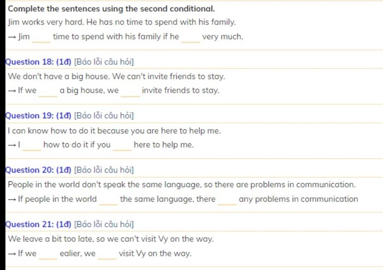This screenshot has width=383, height=270.
Task: Open Question 18 heading link
Action: 38,62
